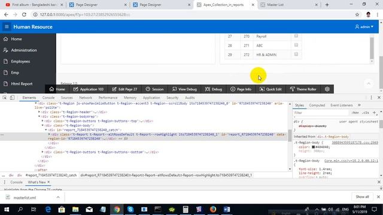383x215 pixels.
Task: Expand the t-Region-header div node
Action: click(39, 112)
